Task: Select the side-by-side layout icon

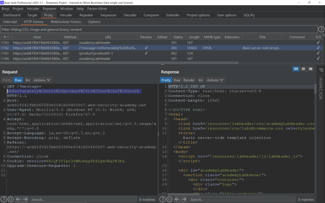Action: pyautogui.click(x=296, y=69)
